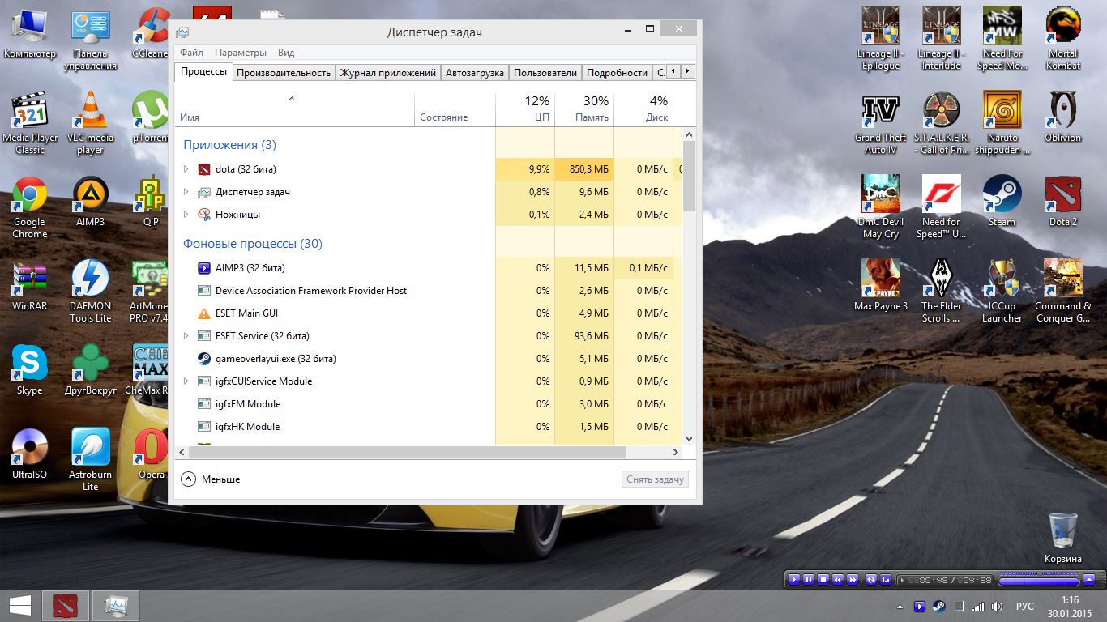Switch to the Производительность tab

(284, 72)
